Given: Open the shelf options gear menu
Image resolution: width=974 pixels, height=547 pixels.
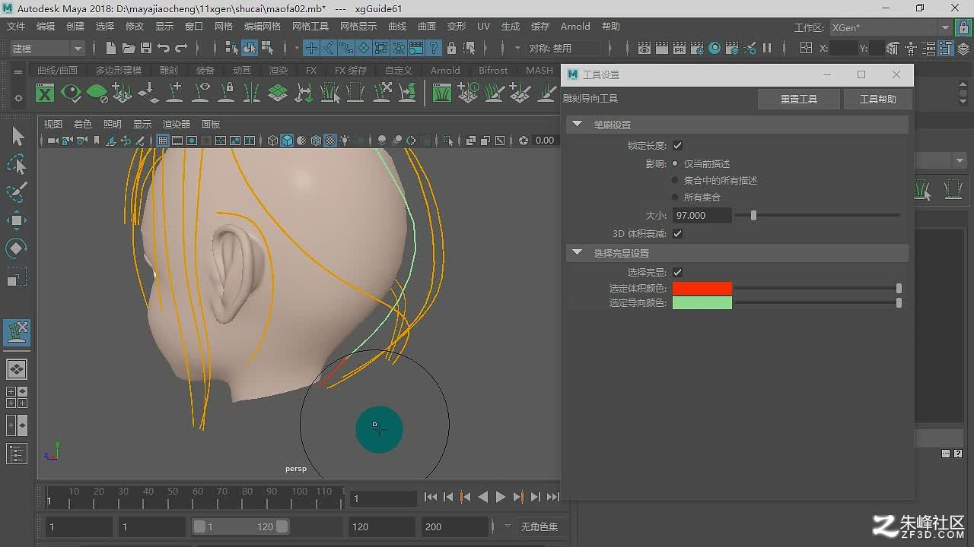Looking at the screenshot, I should (x=18, y=98).
